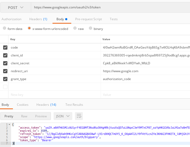This screenshot has width=190, height=147.
Task: Uncheck the client_id parameter checkbox
Action: (5, 55)
